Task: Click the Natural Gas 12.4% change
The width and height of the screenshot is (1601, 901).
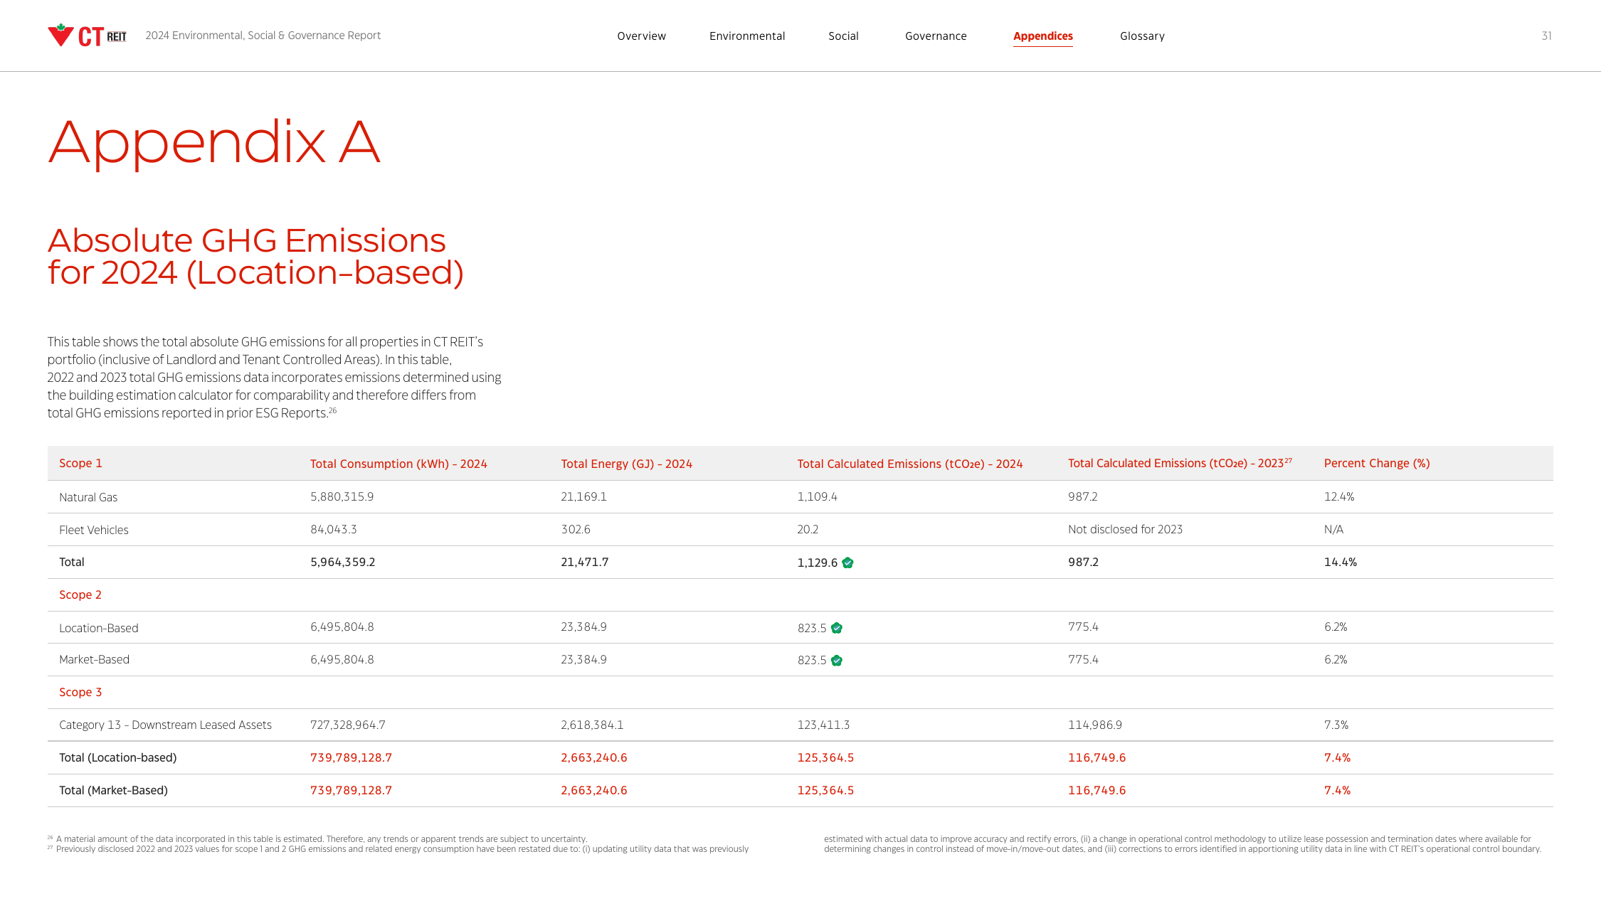Action: 1338,496
